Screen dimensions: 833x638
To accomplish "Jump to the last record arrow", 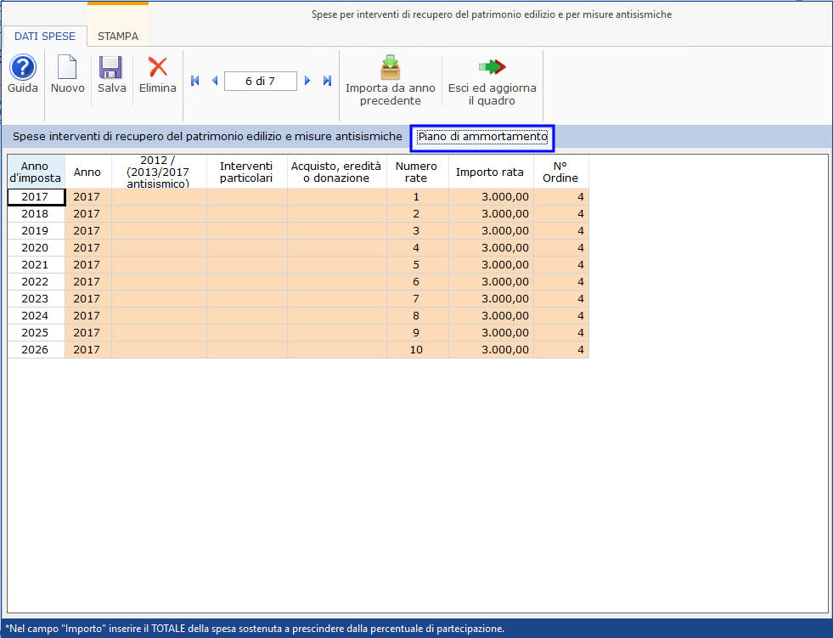I will 327,81.
